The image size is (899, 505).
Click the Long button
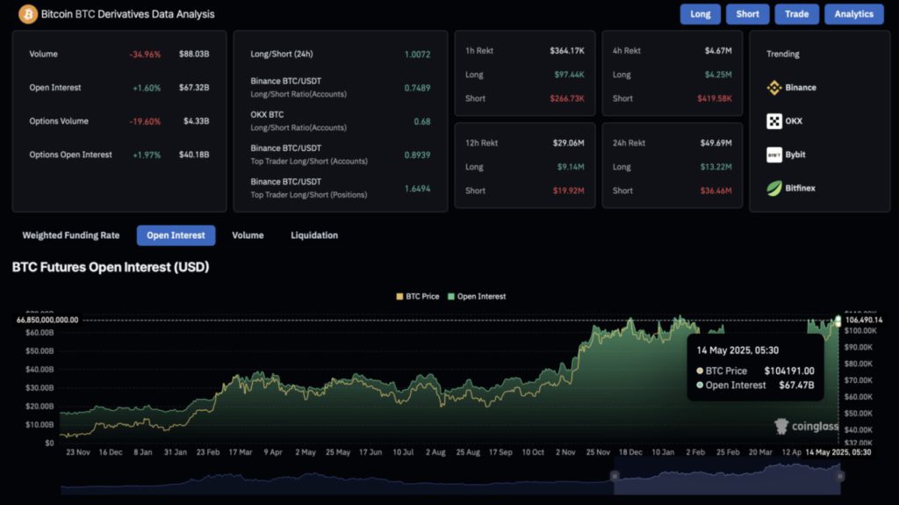700,14
